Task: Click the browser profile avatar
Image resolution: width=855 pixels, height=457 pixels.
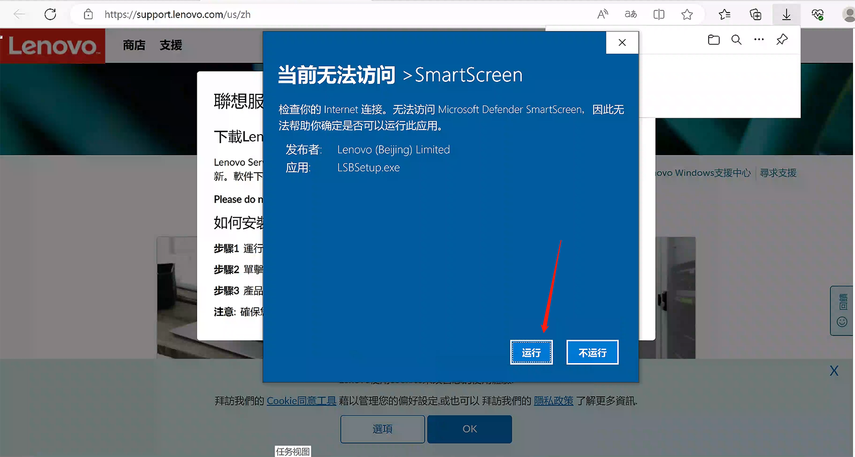Action: [848, 14]
